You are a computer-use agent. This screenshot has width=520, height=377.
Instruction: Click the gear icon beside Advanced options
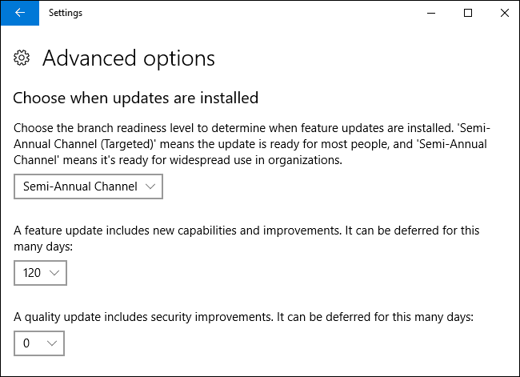[22, 58]
